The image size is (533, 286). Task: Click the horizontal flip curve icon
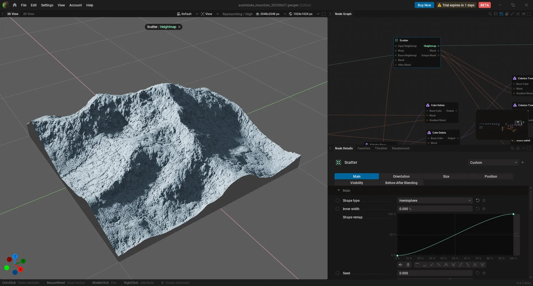pyautogui.click(x=400, y=265)
